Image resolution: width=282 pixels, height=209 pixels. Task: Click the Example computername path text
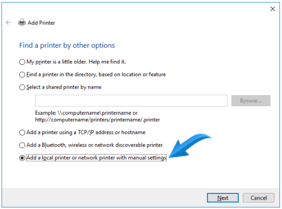pyautogui.click(x=86, y=113)
